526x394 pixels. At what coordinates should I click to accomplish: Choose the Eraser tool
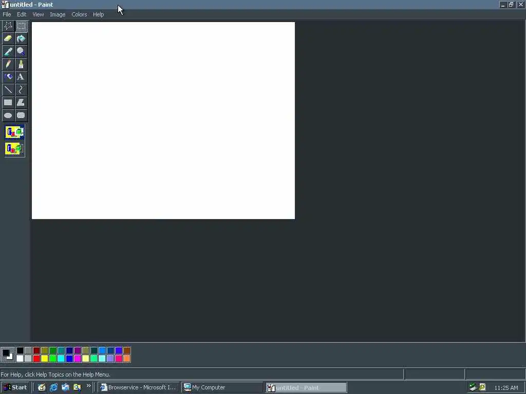pos(8,38)
